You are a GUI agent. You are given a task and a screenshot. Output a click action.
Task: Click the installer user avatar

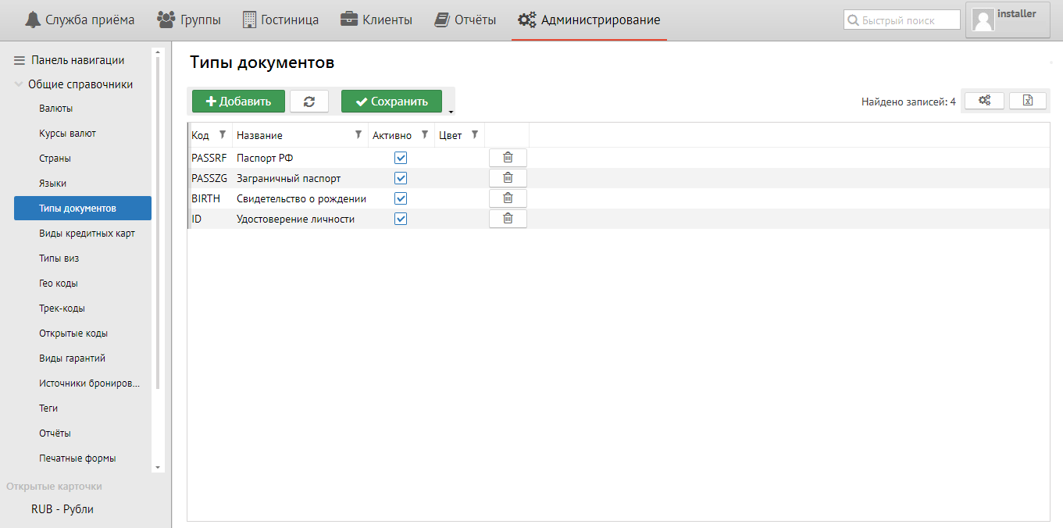point(983,20)
